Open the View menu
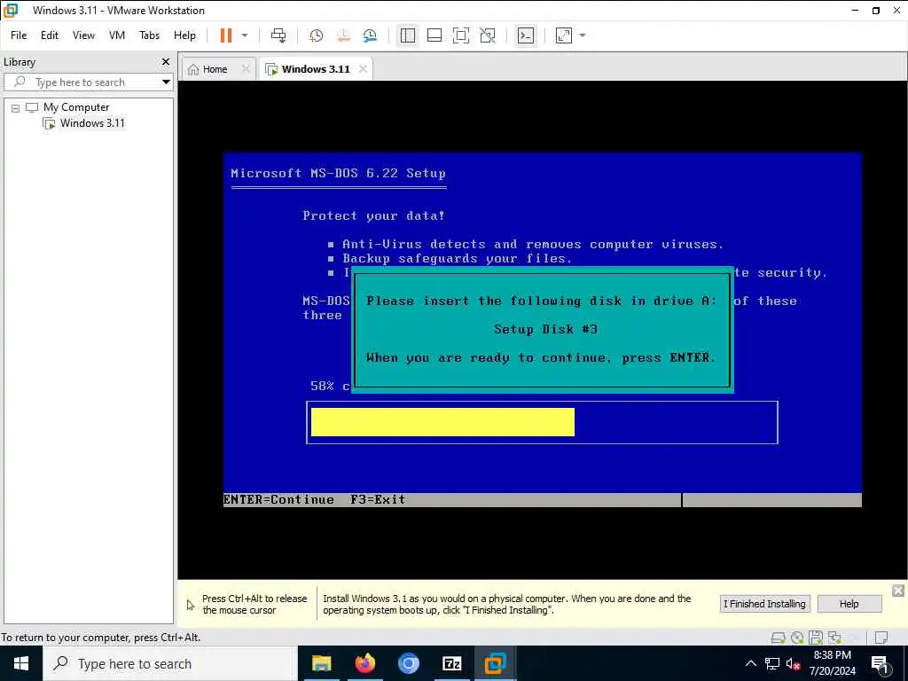This screenshot has width=908, height=681. (83, 35)
